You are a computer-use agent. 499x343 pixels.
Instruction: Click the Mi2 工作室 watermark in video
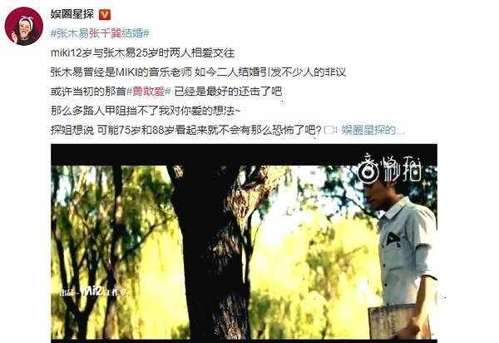[93, 291]
